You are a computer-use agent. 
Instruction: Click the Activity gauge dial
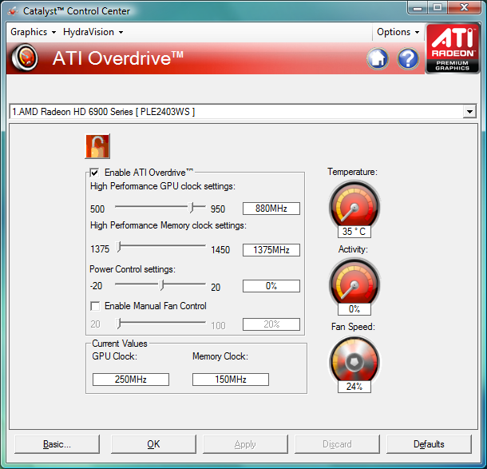point(354,284)
